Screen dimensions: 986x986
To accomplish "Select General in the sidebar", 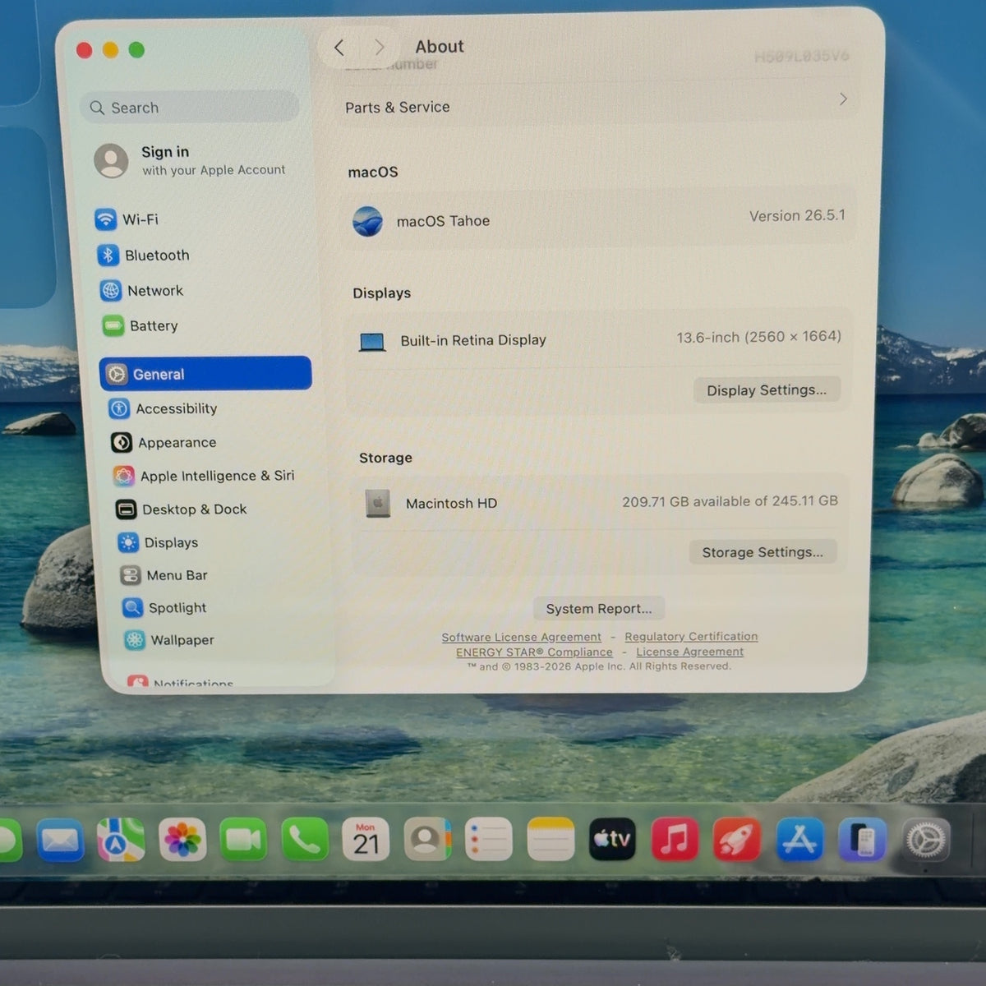I will coord(205,373).
